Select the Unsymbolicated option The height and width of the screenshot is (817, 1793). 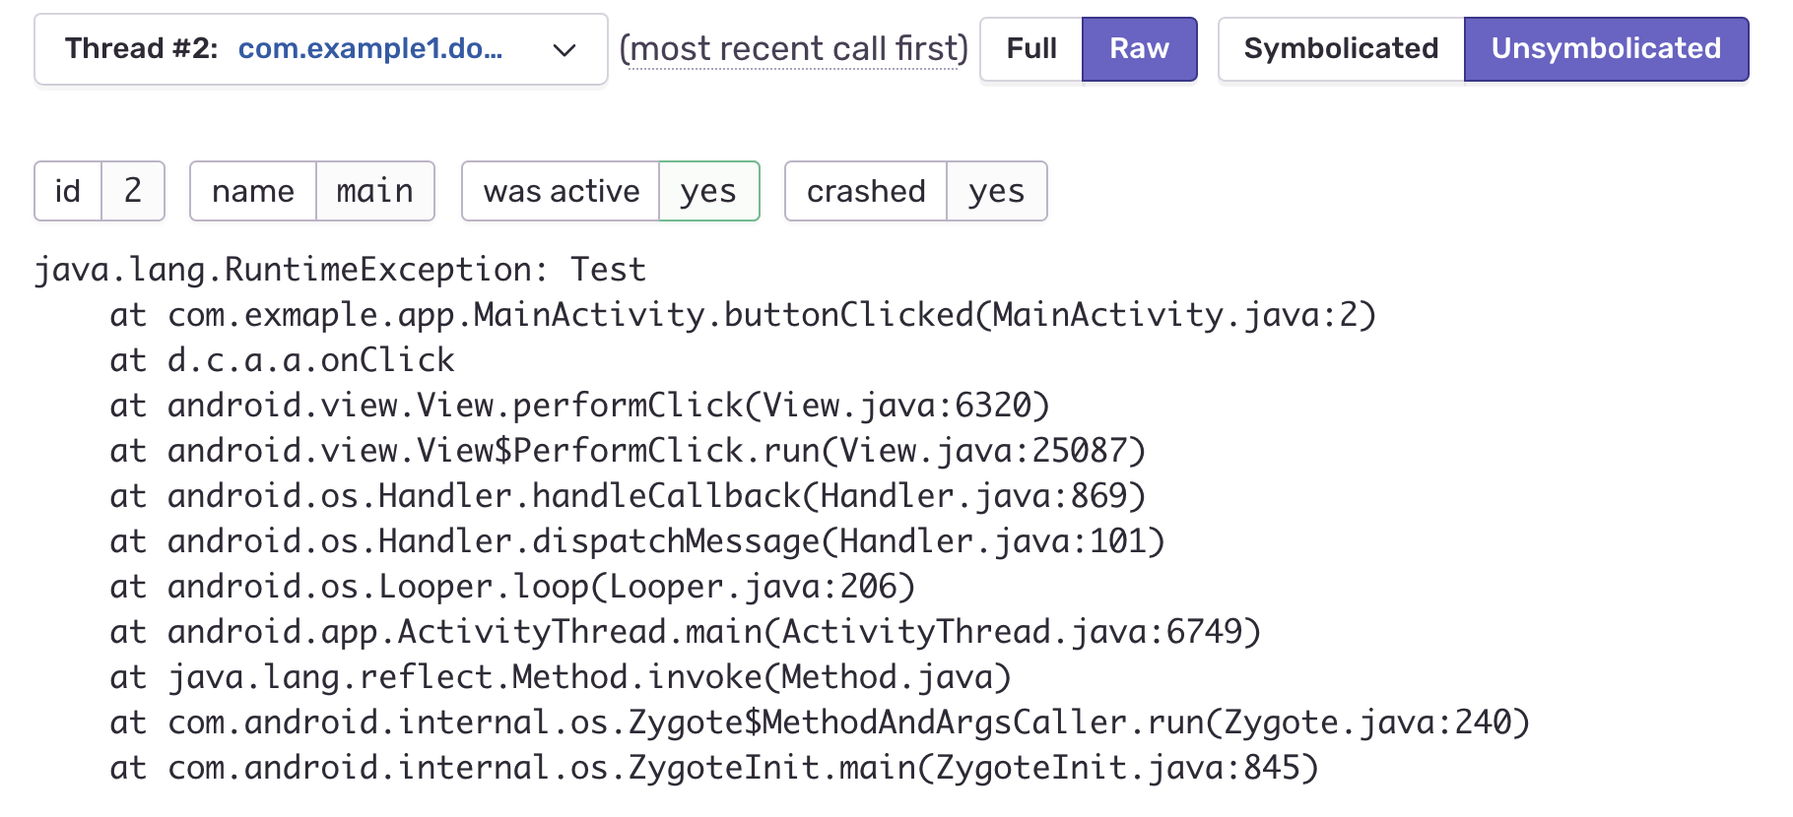pyautogui.click(x=1605, y=49)
